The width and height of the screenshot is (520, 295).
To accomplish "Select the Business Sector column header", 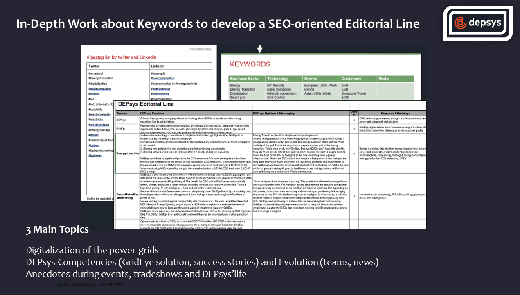I will pos(245,79).
